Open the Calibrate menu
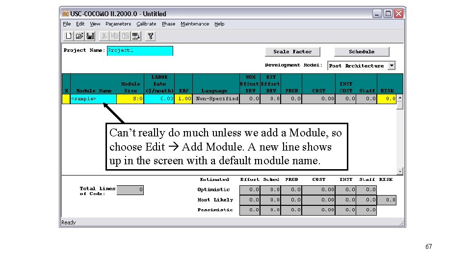The width and height of the screenshot is (471, 264). (x=146, y=24)
